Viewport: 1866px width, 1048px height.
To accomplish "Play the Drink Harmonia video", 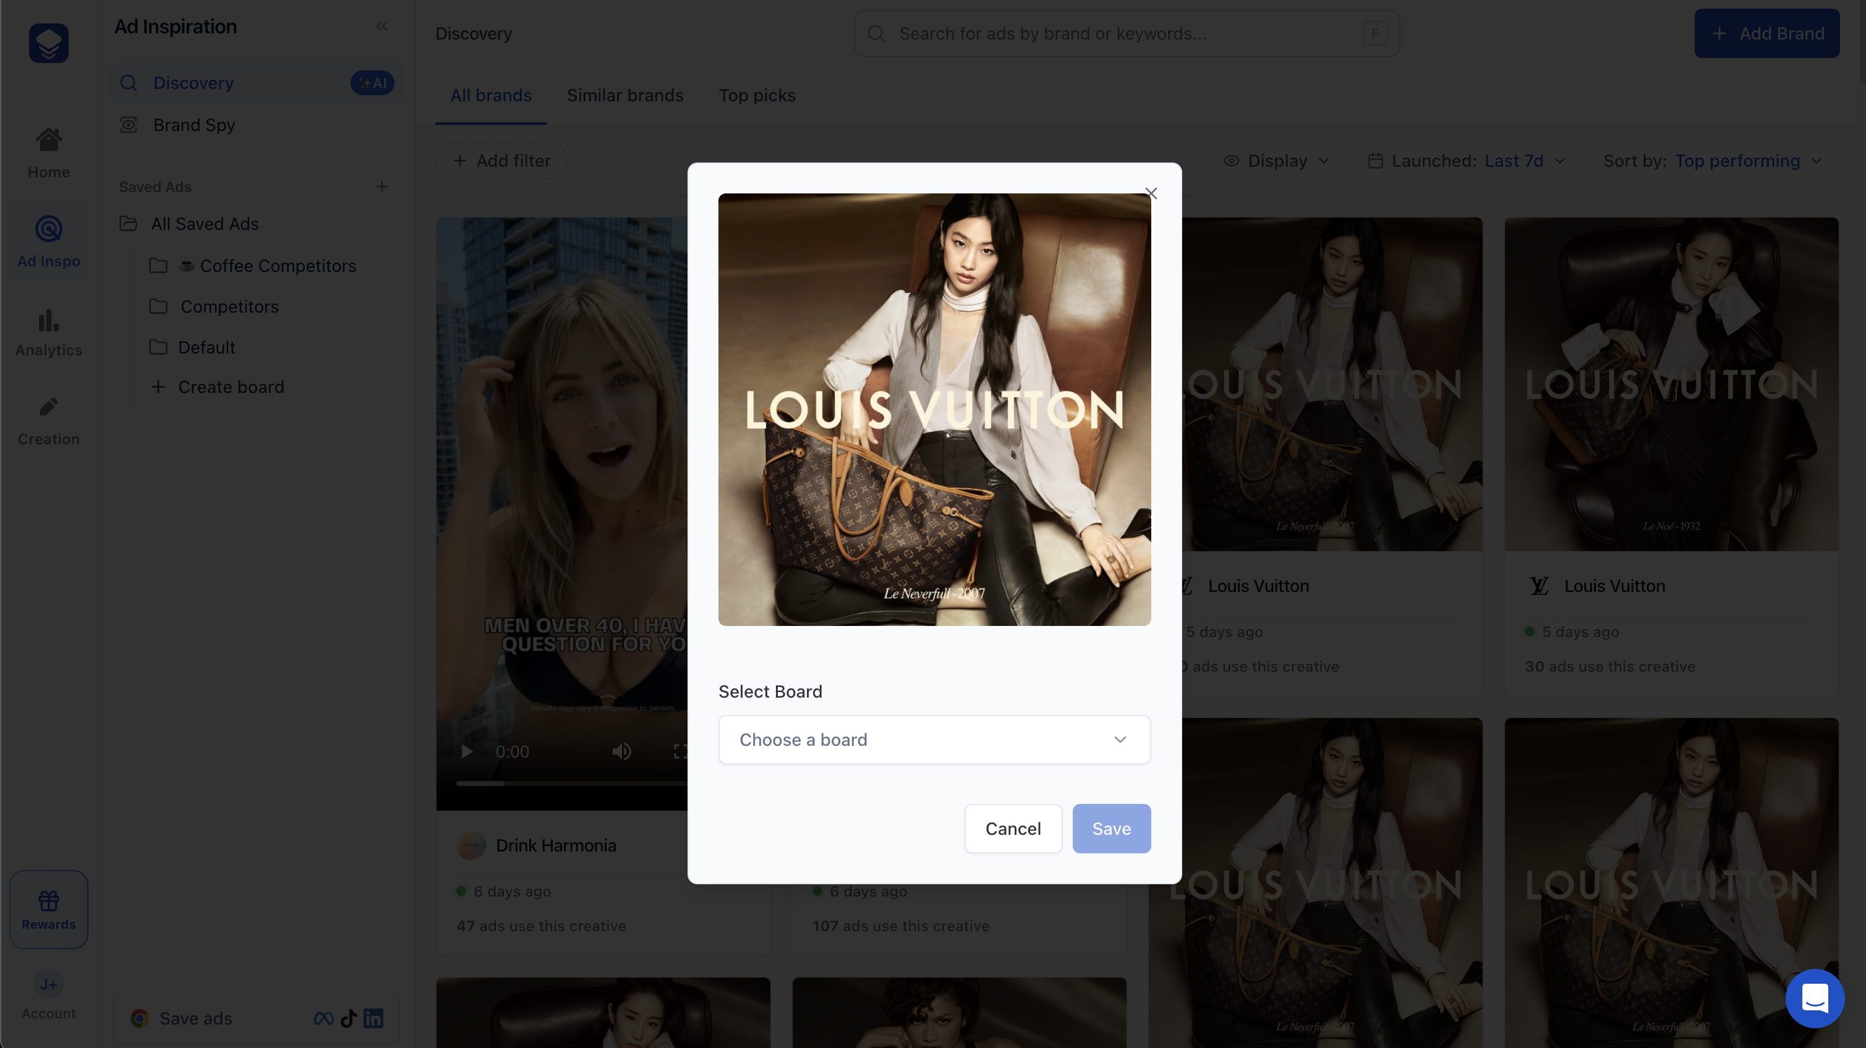I will 466,752.
